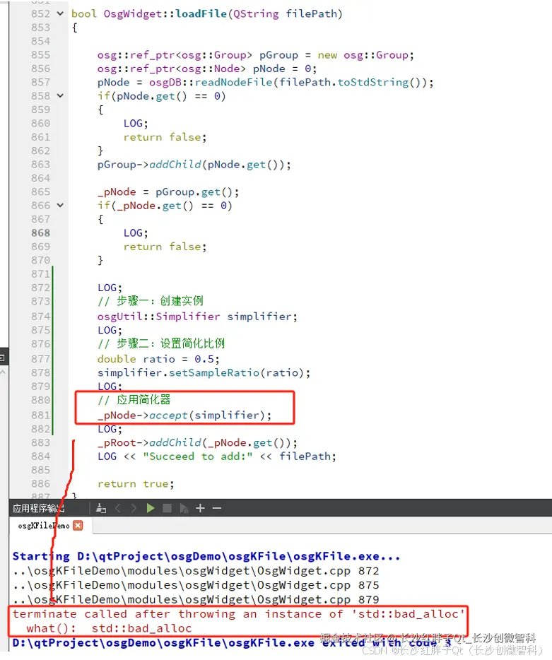This screenshot has height=660, width=552.
Task: Click 'double ratio = 0.5;' line
Action: point(158,359)
